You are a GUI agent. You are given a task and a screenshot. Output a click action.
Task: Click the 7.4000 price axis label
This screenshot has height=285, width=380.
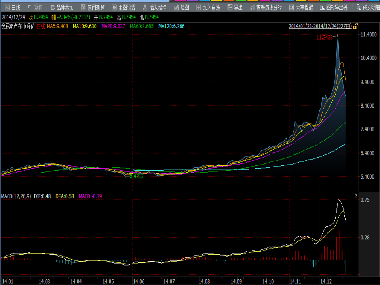point(367,129)
